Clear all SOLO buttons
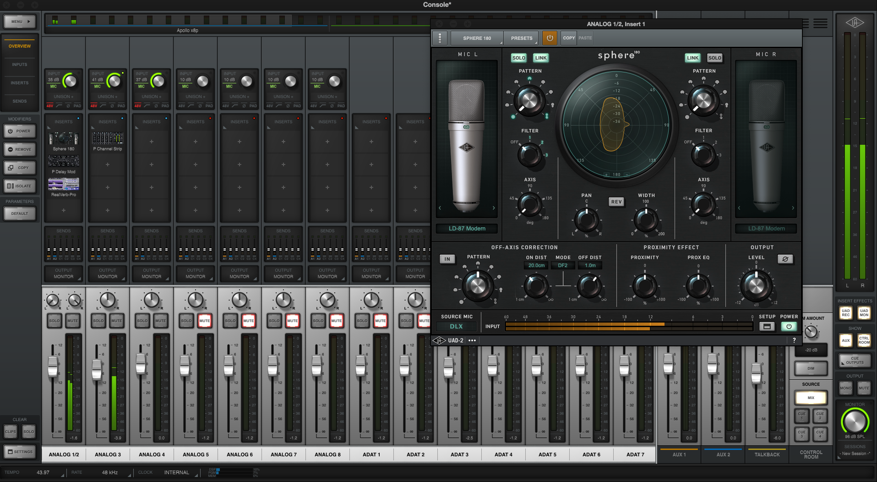This screenshot has height=482, width=877. tap(28, 432)
